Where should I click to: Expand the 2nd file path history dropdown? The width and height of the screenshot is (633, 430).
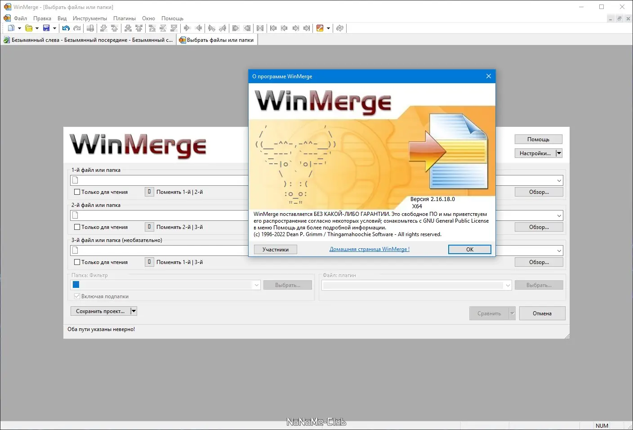coord(559,216)
